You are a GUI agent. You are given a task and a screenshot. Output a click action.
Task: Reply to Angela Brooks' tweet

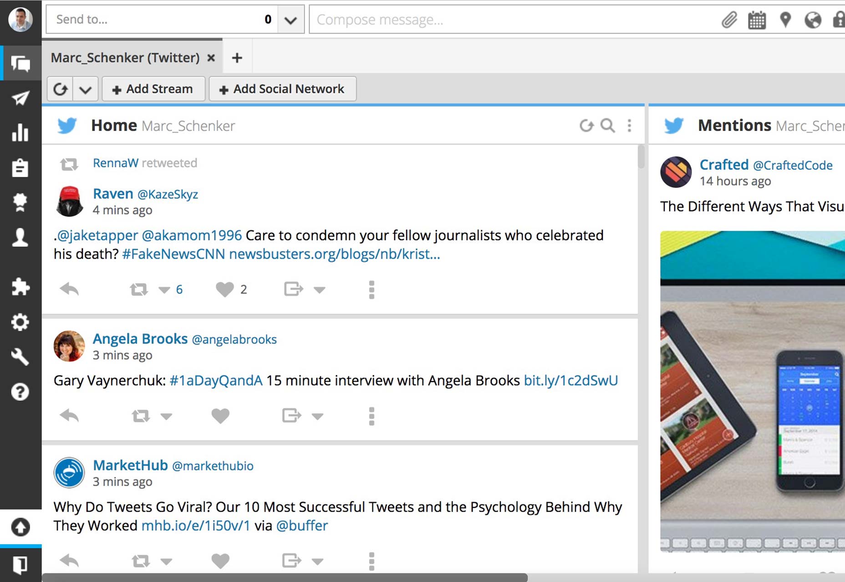tap(69, 415)
